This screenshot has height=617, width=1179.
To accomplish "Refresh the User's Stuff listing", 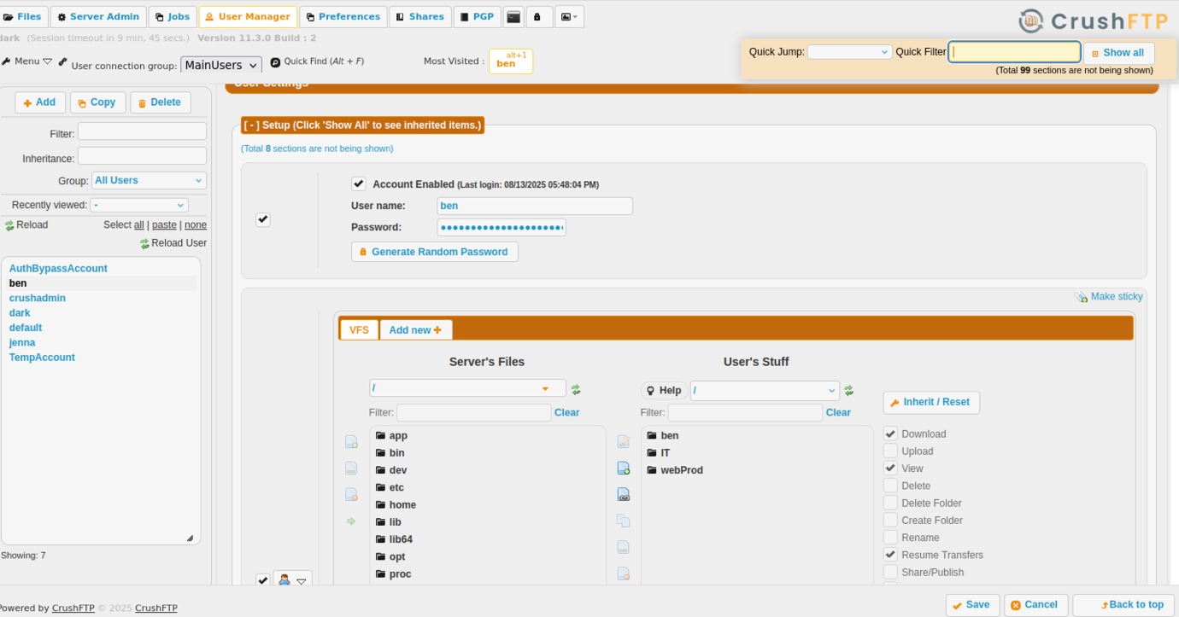I will click(848, 391).
